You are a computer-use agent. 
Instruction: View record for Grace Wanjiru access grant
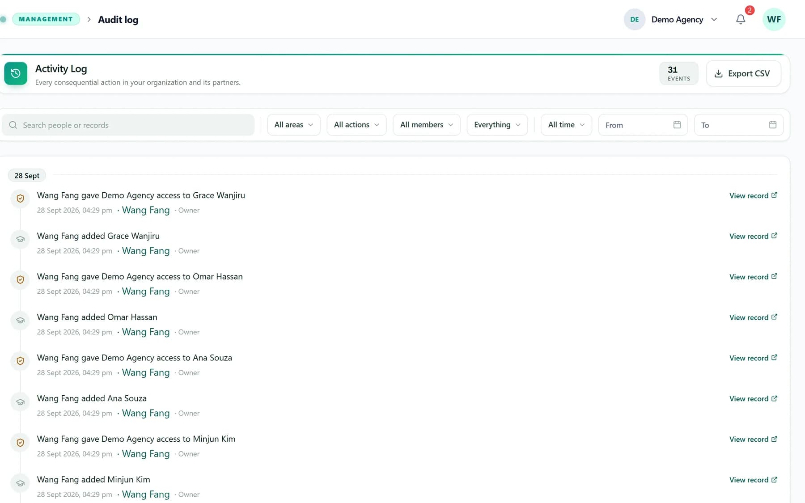tap(753, 196)
